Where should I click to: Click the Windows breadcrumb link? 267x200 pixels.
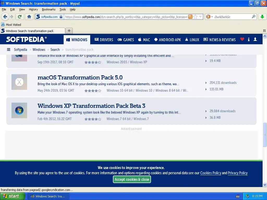tap(39, 49)
